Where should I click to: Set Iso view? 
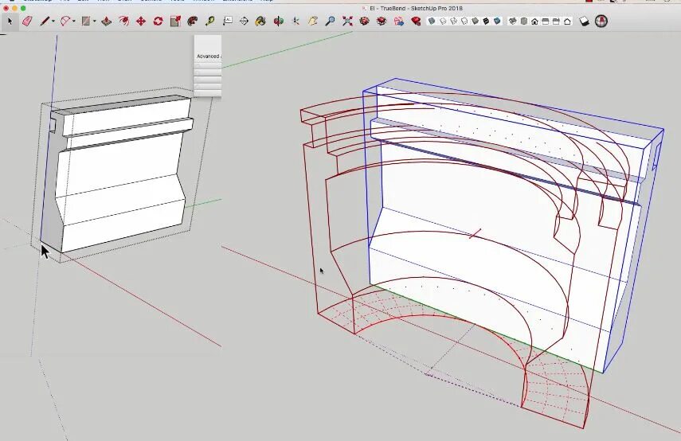pos(513,21)
